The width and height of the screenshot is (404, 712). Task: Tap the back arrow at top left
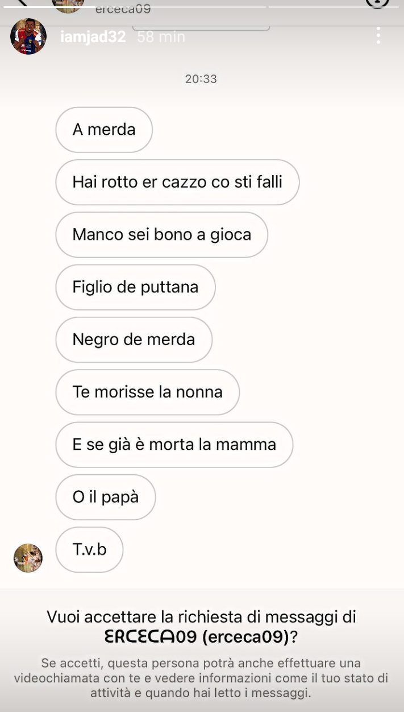pos(20,3)
